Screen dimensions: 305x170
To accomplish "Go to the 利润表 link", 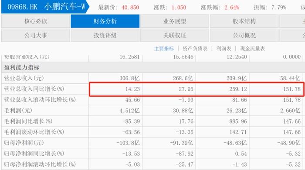I will tap(224, 49).
